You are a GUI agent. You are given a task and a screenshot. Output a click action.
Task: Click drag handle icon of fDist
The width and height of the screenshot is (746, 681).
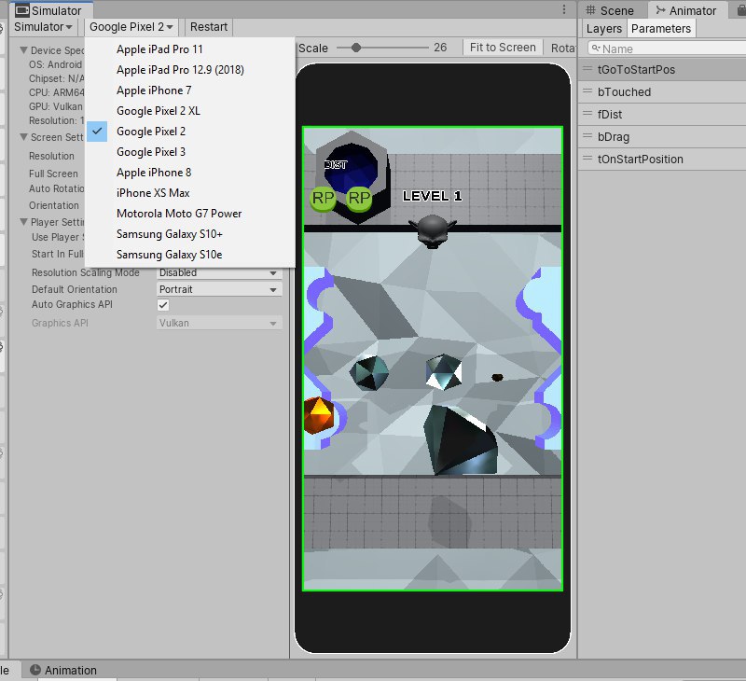pyautogui.click(x=587, y=114)
